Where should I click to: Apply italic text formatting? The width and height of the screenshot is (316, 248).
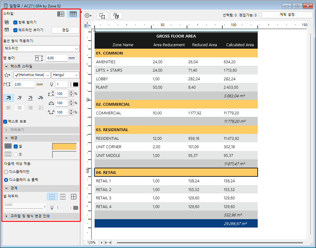point(20,98)
